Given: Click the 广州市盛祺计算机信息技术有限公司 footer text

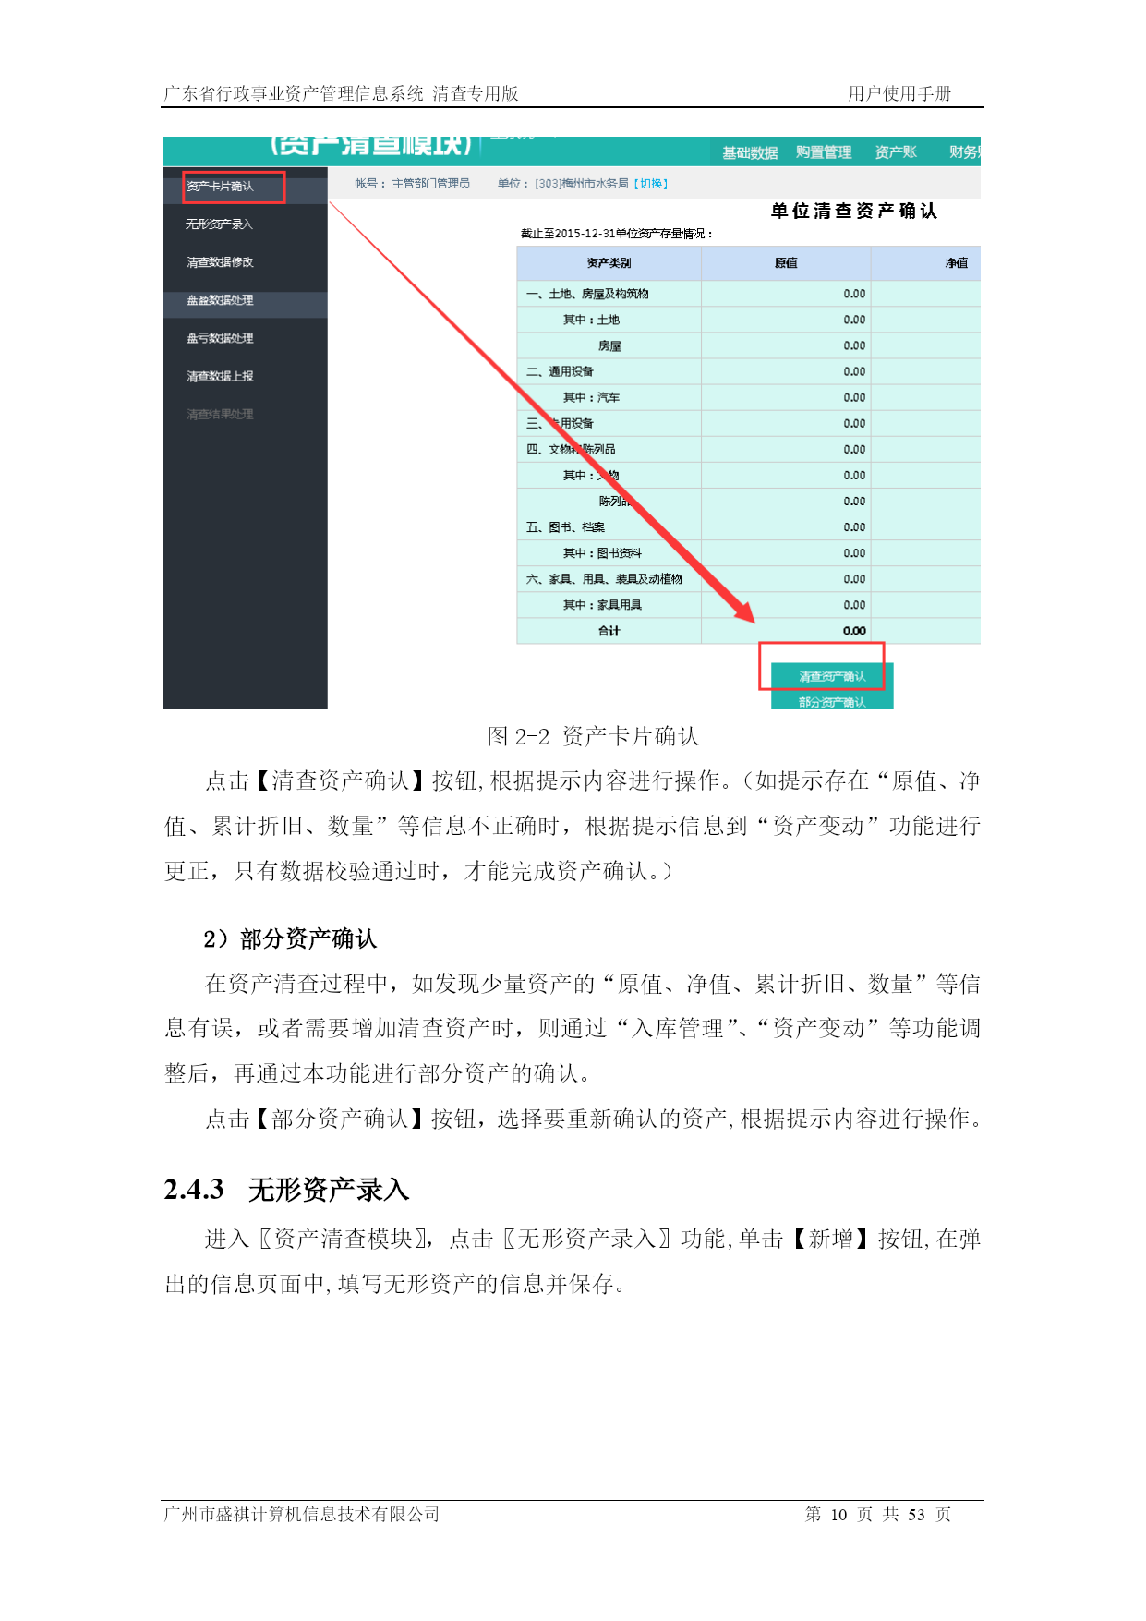Looking at the screenshot, I should (301, 1514).
